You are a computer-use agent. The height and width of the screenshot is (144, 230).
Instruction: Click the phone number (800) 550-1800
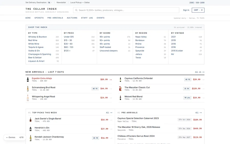[x=197, y=3]
